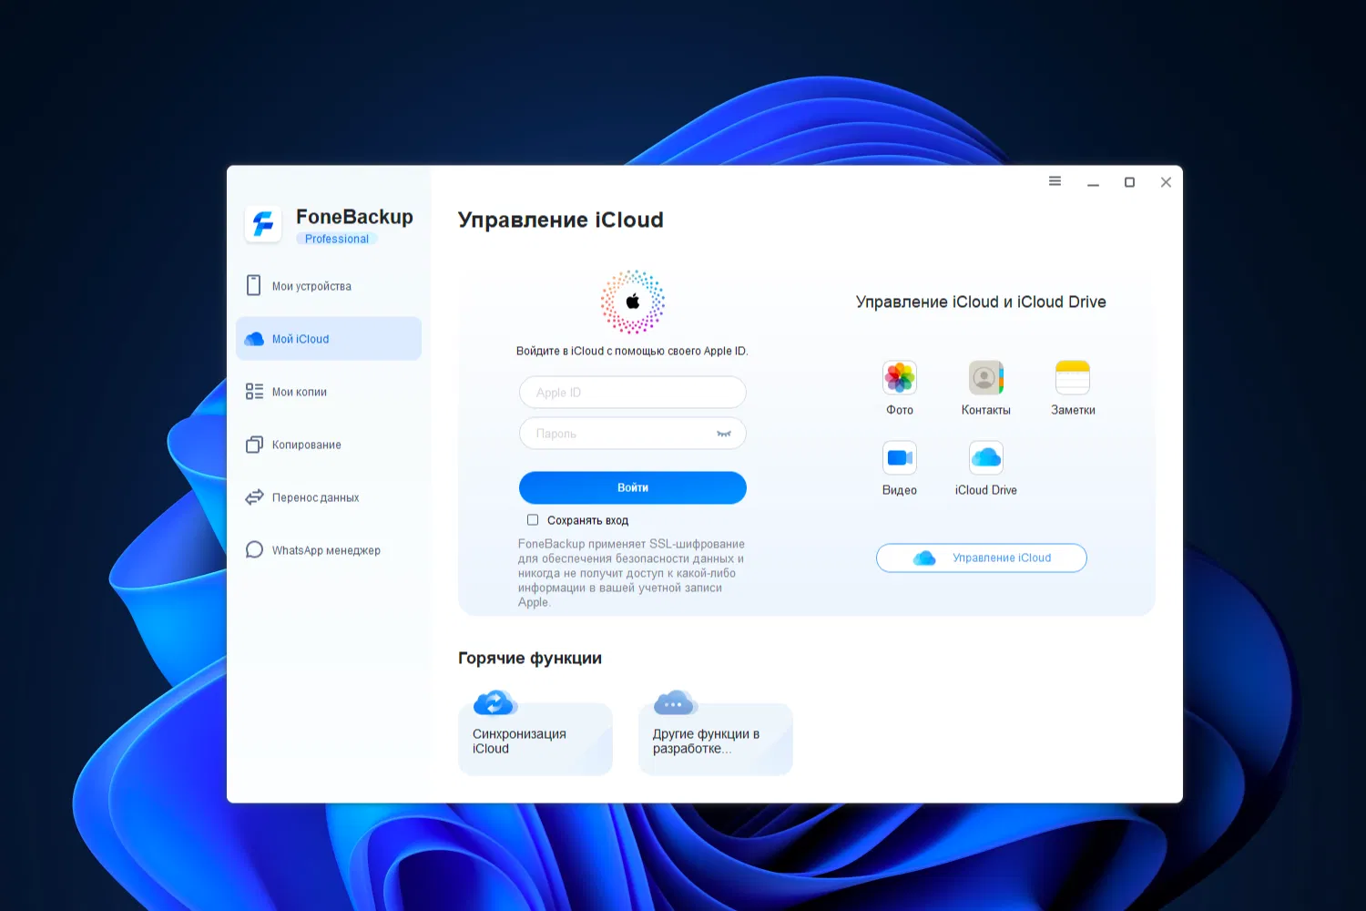Open the Синхронизация iCloud card
This screenshot has width=1366, height=911.
(535, 739)
